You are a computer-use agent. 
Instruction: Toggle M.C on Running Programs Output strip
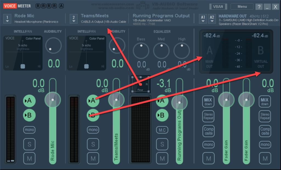point(162,130)
